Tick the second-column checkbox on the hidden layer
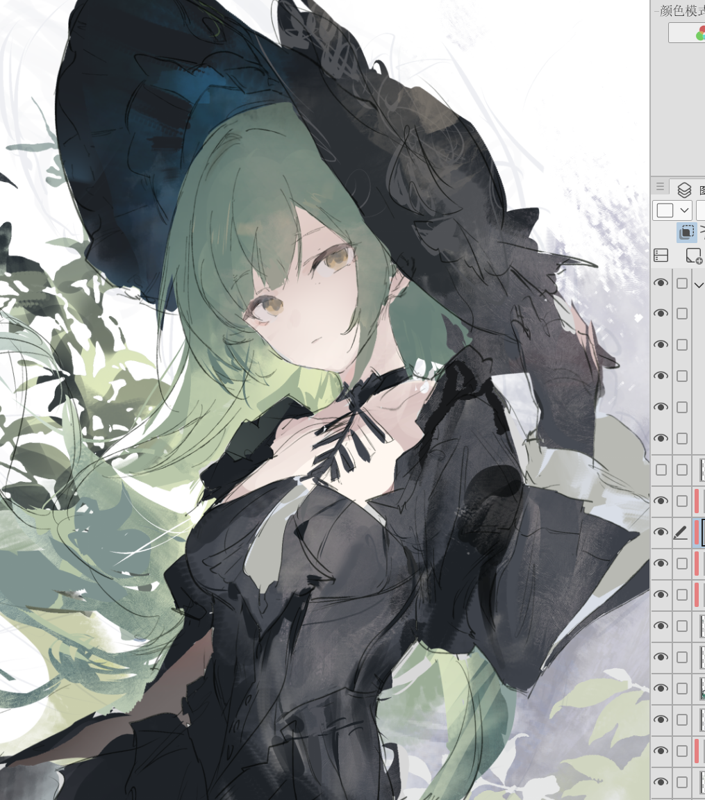 (x=682, y=469)
